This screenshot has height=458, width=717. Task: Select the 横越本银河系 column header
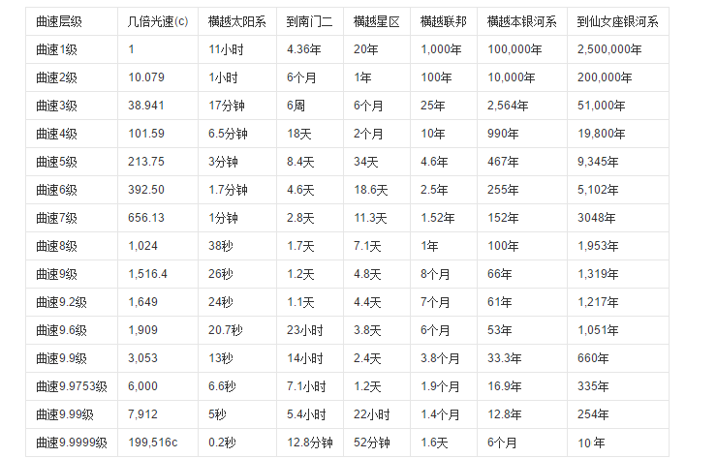[x=521, y=21]
